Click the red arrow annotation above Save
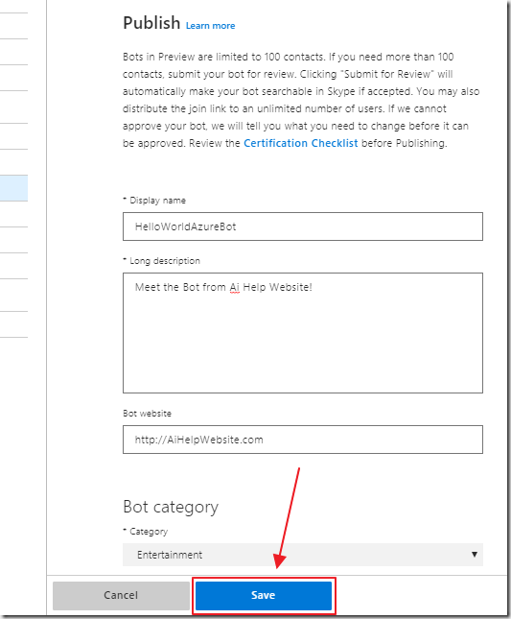The height and width of the screenshot is (619, 511). [287, 518]
